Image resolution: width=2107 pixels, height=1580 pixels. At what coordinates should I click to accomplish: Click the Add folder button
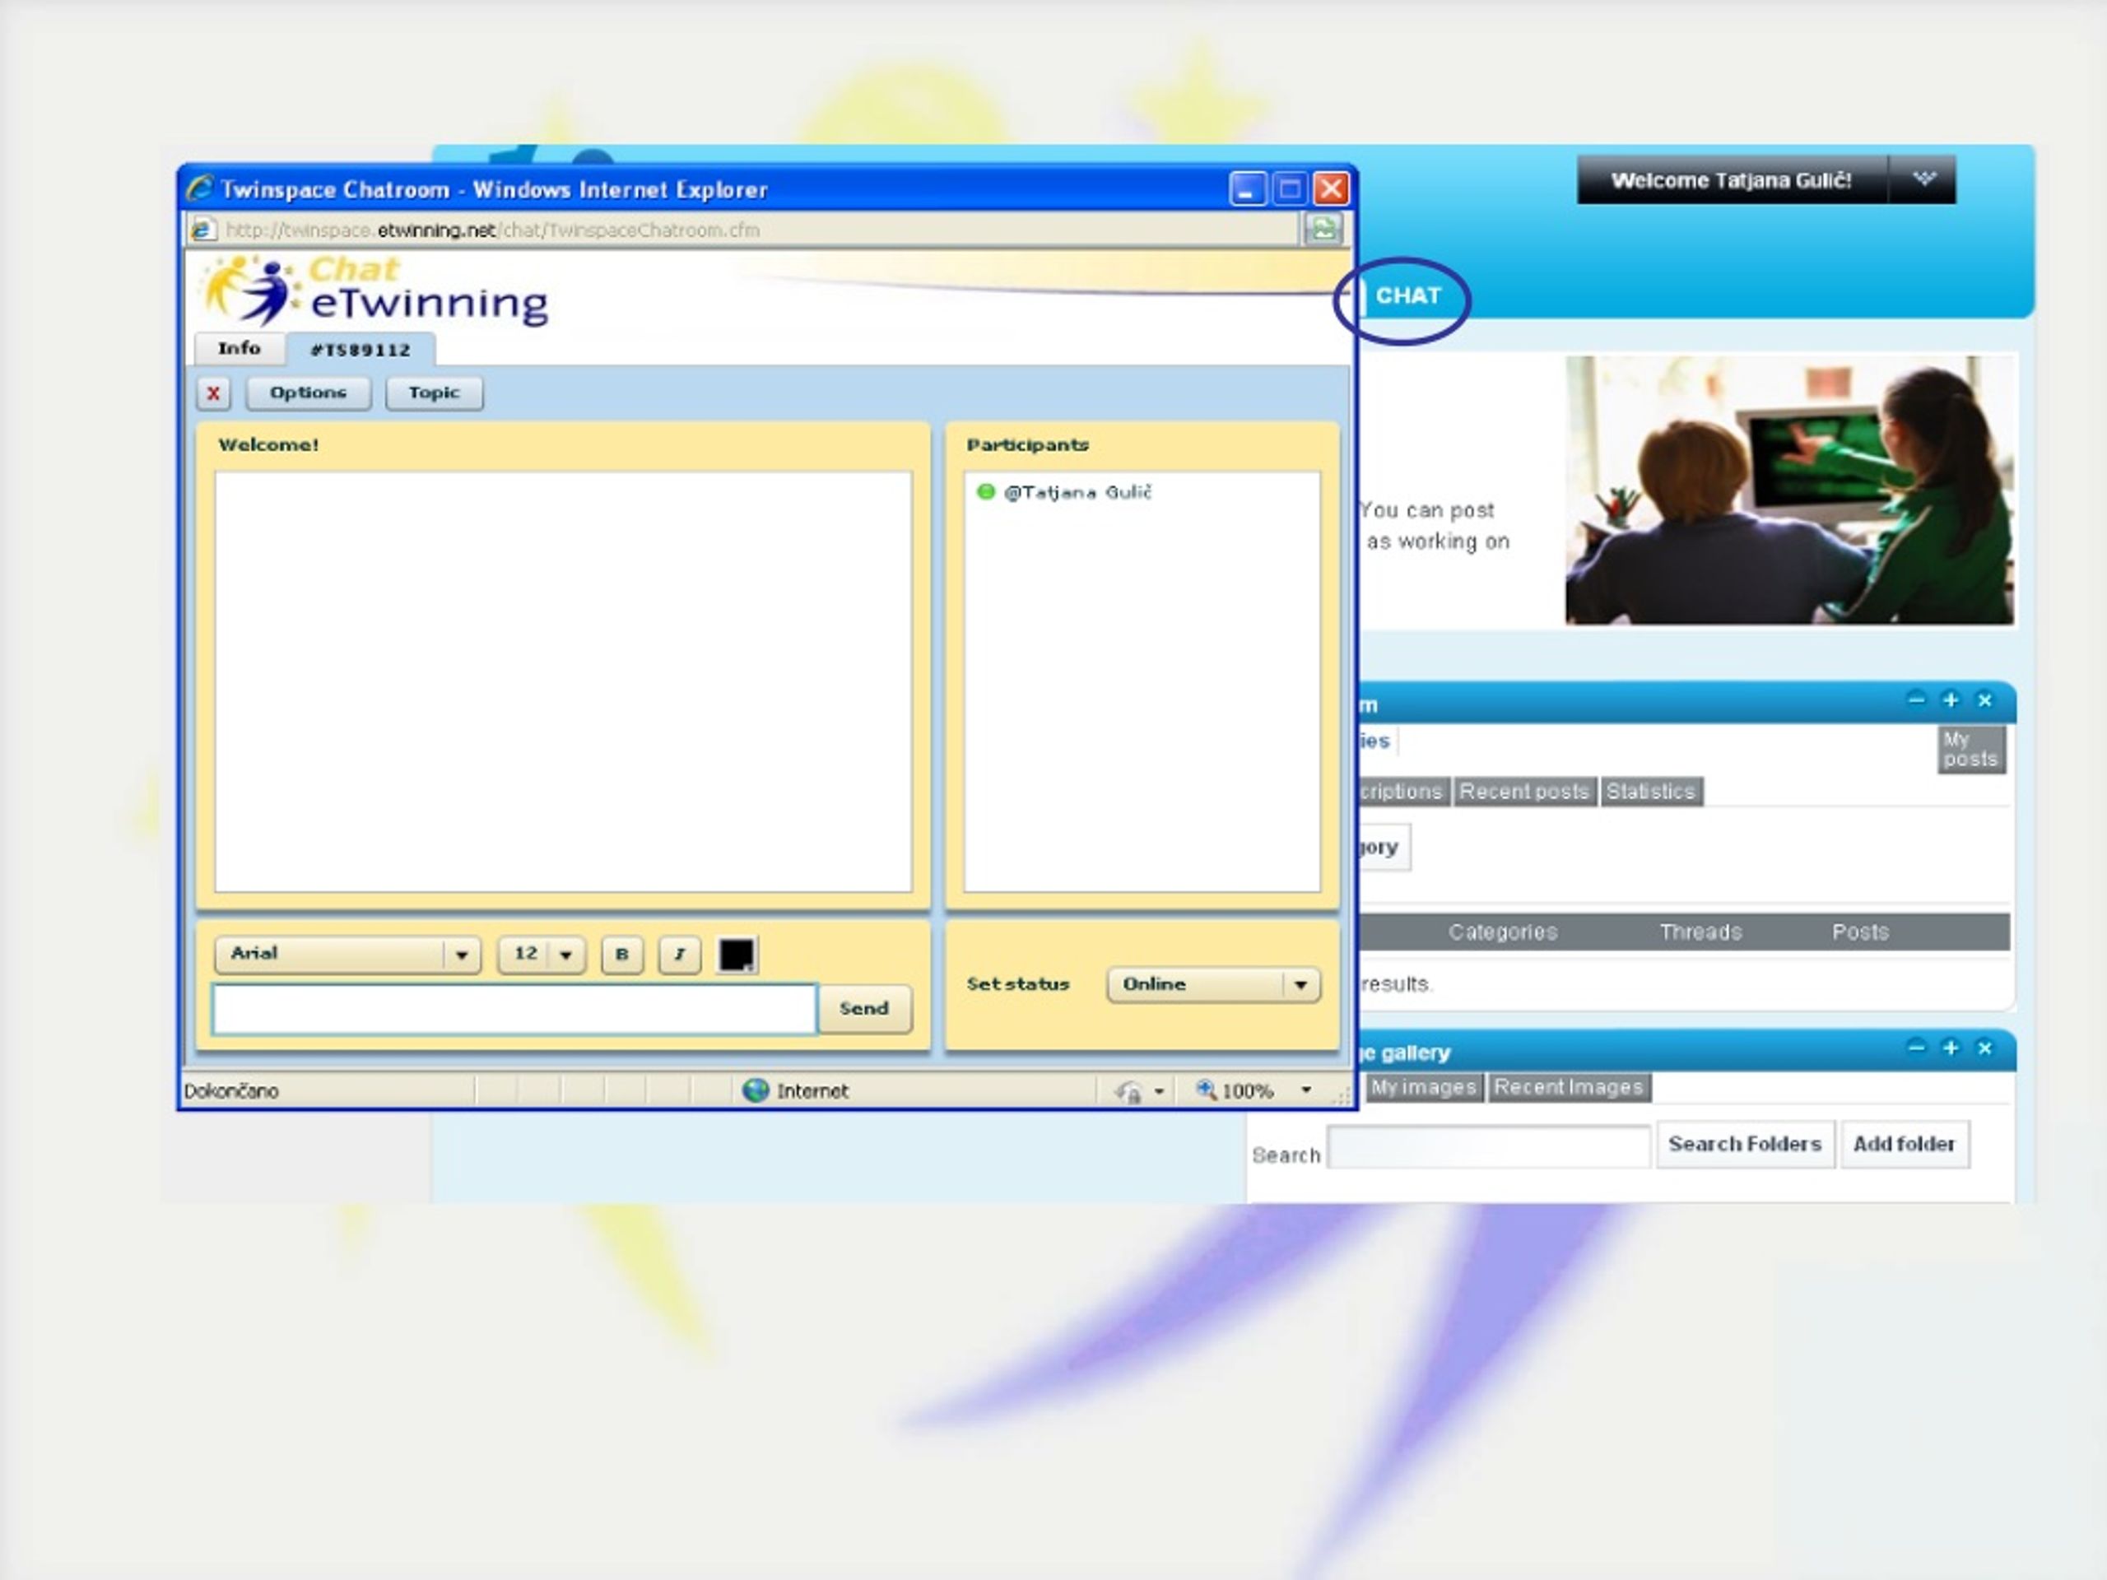pos(1904,1145)
